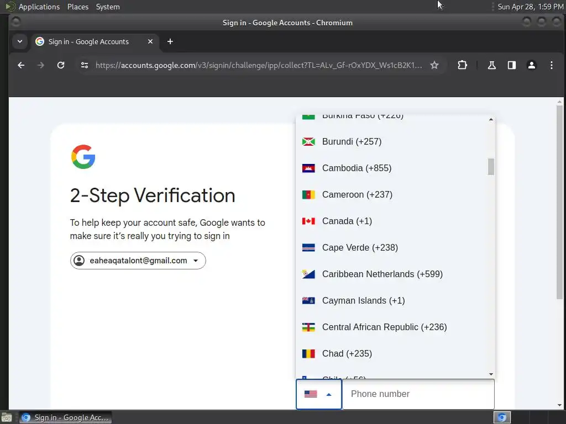Open the Extensions puzzle icon
This screenshot has height=424, width=566.
click(462, 65)
